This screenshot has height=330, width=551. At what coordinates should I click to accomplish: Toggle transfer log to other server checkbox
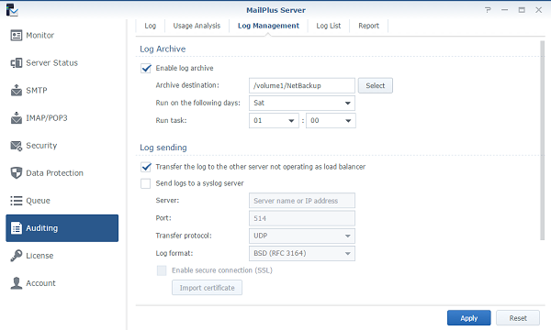(x=146, y=167)
